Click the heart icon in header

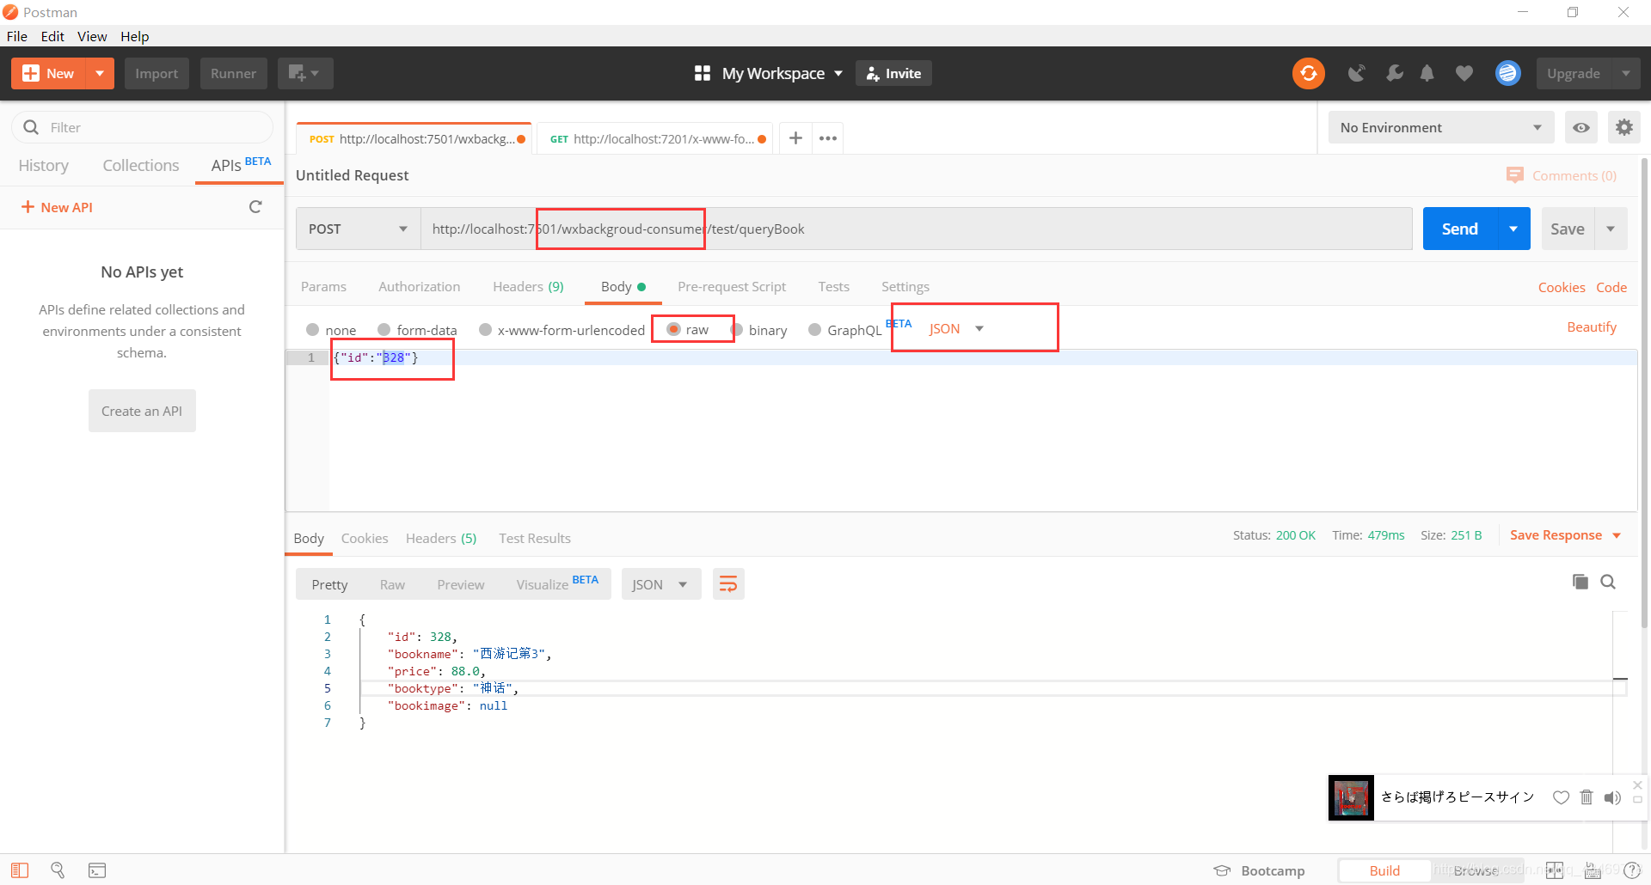click(x=1464, y=74)
